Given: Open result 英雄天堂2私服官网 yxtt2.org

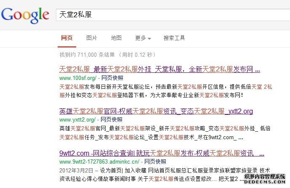Looking at the screenshot, I should click(156, 111).
